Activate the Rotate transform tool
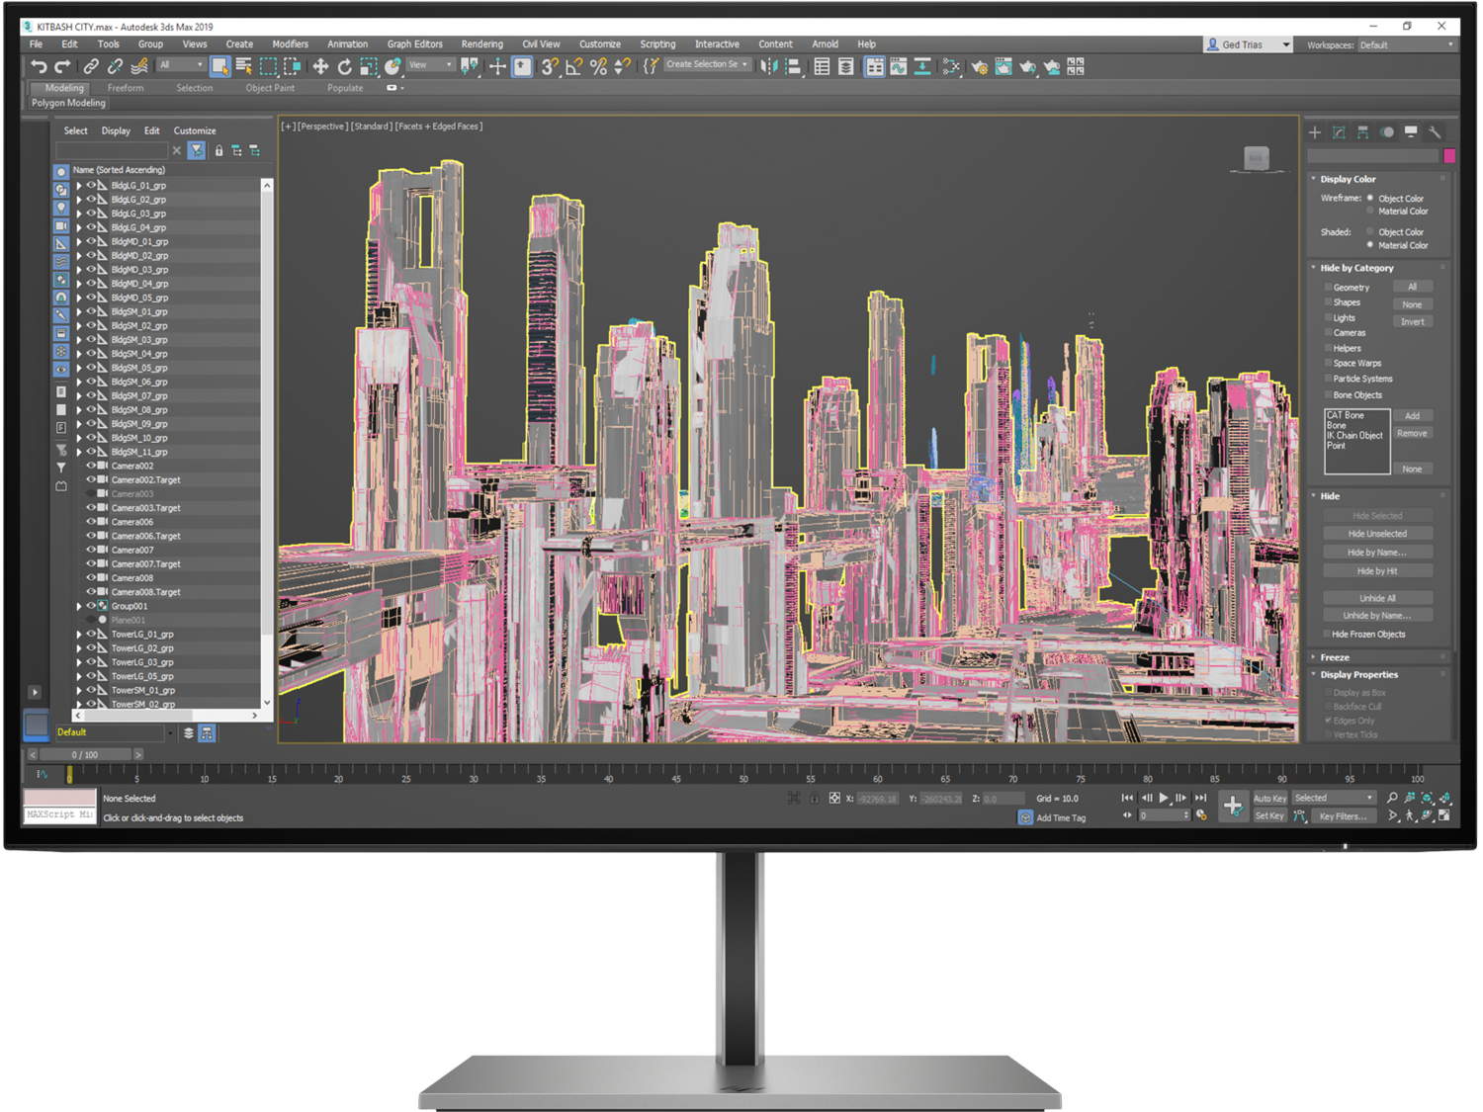The height and width of the screenshot is (1112, 1483). (344, 66)
